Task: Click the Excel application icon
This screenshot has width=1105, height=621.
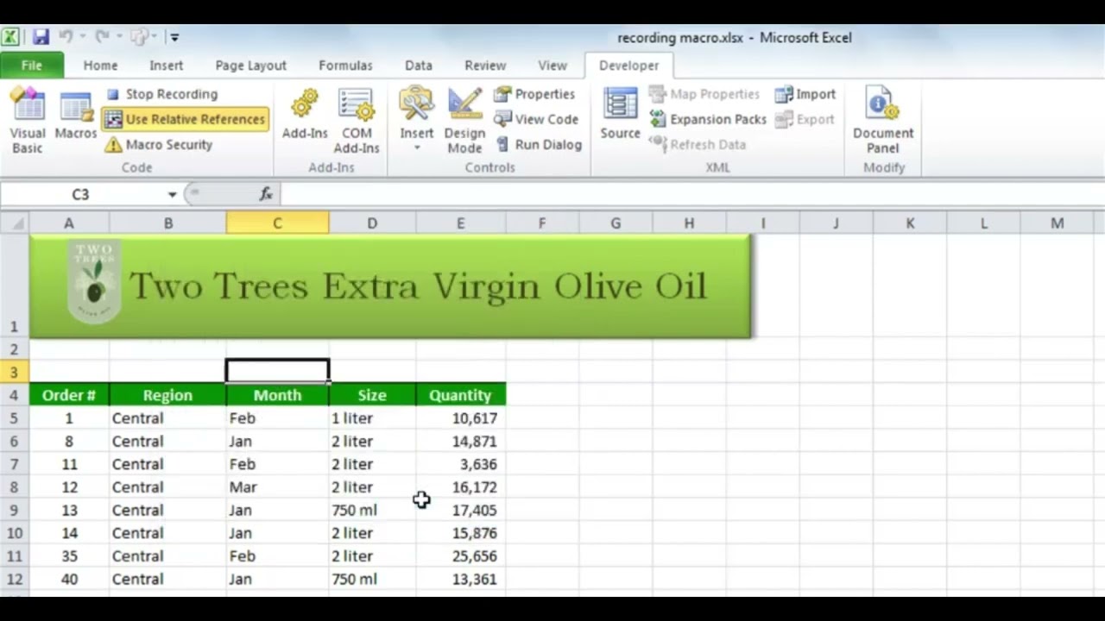Action: pos(10,37)
